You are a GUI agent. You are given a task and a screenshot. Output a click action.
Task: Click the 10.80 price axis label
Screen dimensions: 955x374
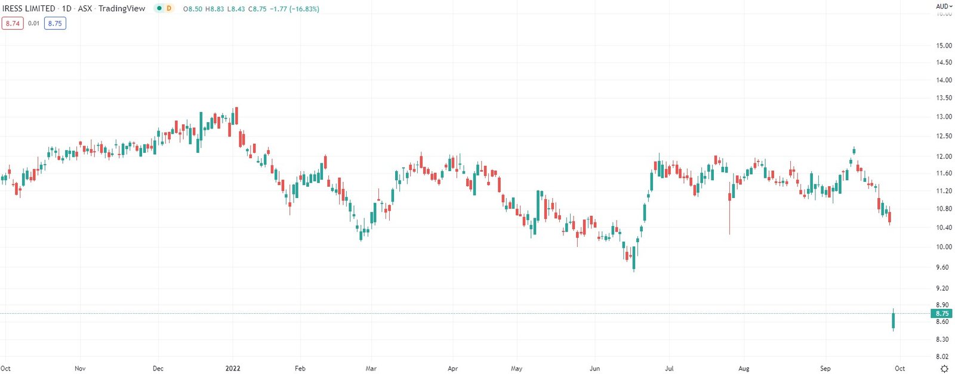(x=944, y=209)
